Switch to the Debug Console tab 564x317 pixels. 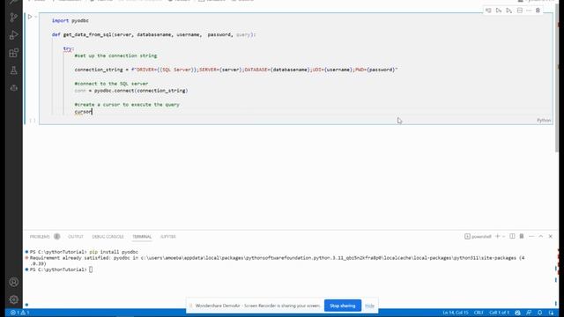pyautogui.click(x=108, y=237)
